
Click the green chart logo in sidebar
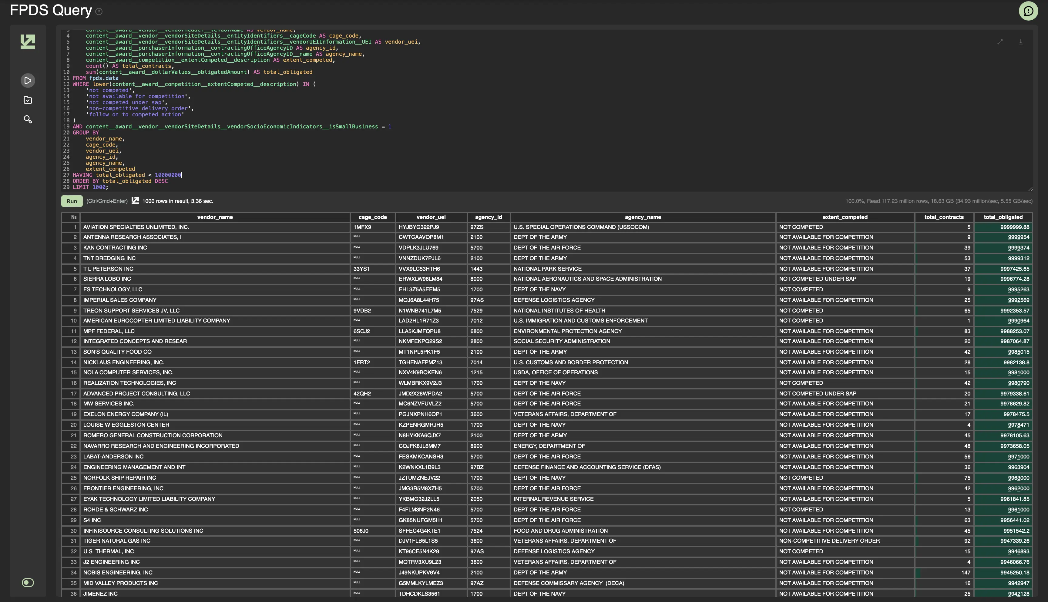(x=28, y=41)
